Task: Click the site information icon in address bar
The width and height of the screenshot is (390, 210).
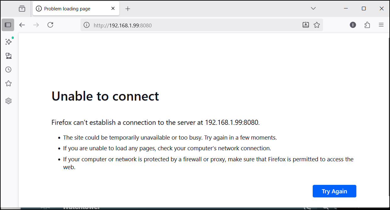Action: point(87,25)
